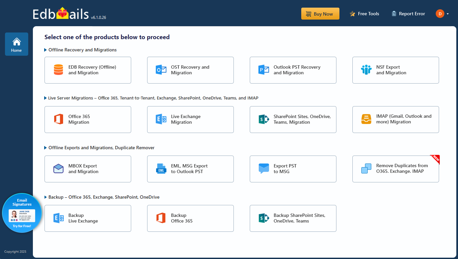Select Home in the sidebar
The image size is (458, 259).
click(x=16, y=44)
